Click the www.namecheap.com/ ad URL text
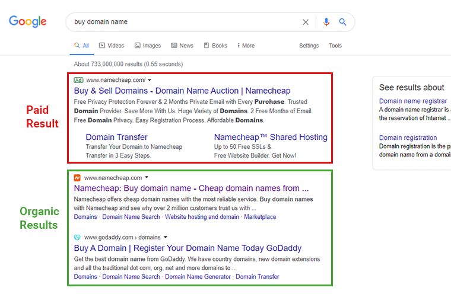This screenshot has height=294, width=451. pyautogui.click(x=116, y=80)
